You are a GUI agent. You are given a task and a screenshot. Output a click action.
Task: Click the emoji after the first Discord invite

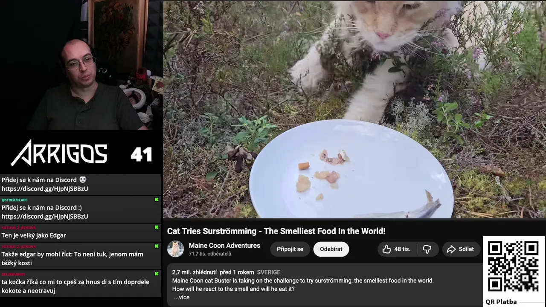83,180
